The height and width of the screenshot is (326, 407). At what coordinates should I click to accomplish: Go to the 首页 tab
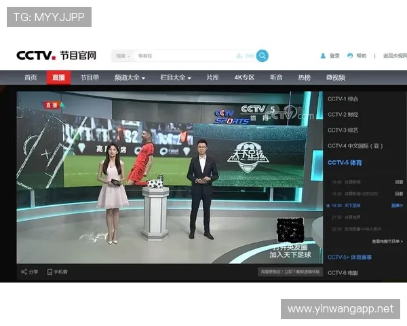click(31, 77)
